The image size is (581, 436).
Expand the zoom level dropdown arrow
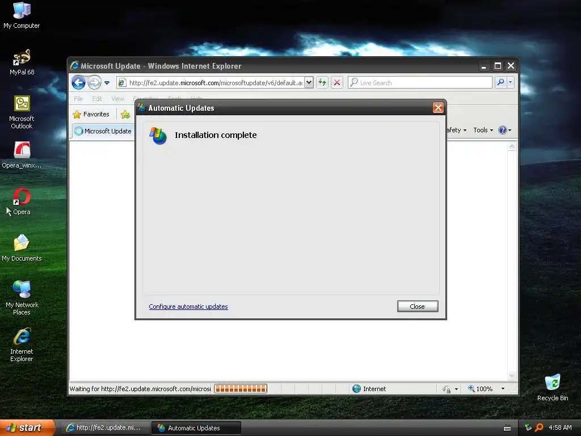pos(503,388)
